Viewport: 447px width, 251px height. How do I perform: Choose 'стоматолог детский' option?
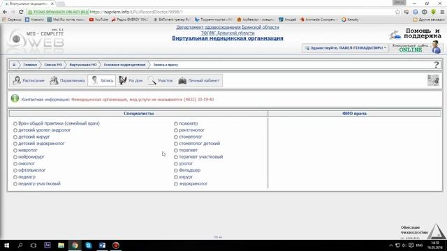click(176, 144)
